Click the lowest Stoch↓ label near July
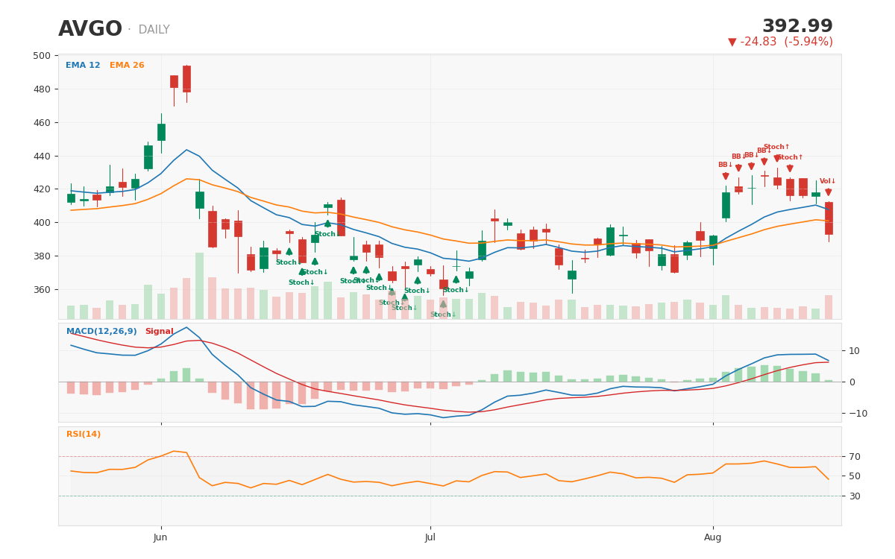895x559 pixels. pyautogui.click(x=443, y=315)
